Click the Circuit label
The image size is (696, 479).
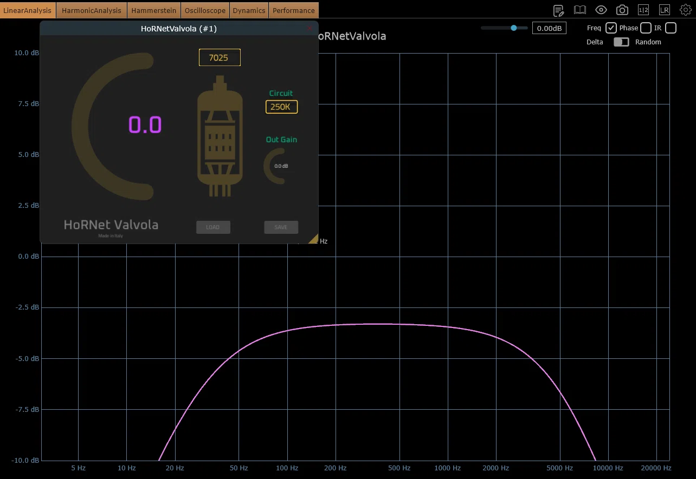[281, 93]
